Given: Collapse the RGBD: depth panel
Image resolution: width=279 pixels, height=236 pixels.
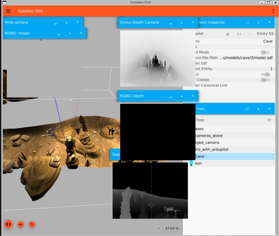Looking at the screenshot, I should click(x=182, y=96).
